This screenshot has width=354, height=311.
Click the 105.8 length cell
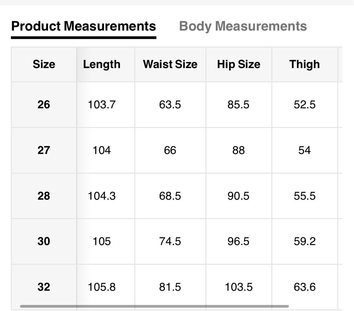point(102,287)
